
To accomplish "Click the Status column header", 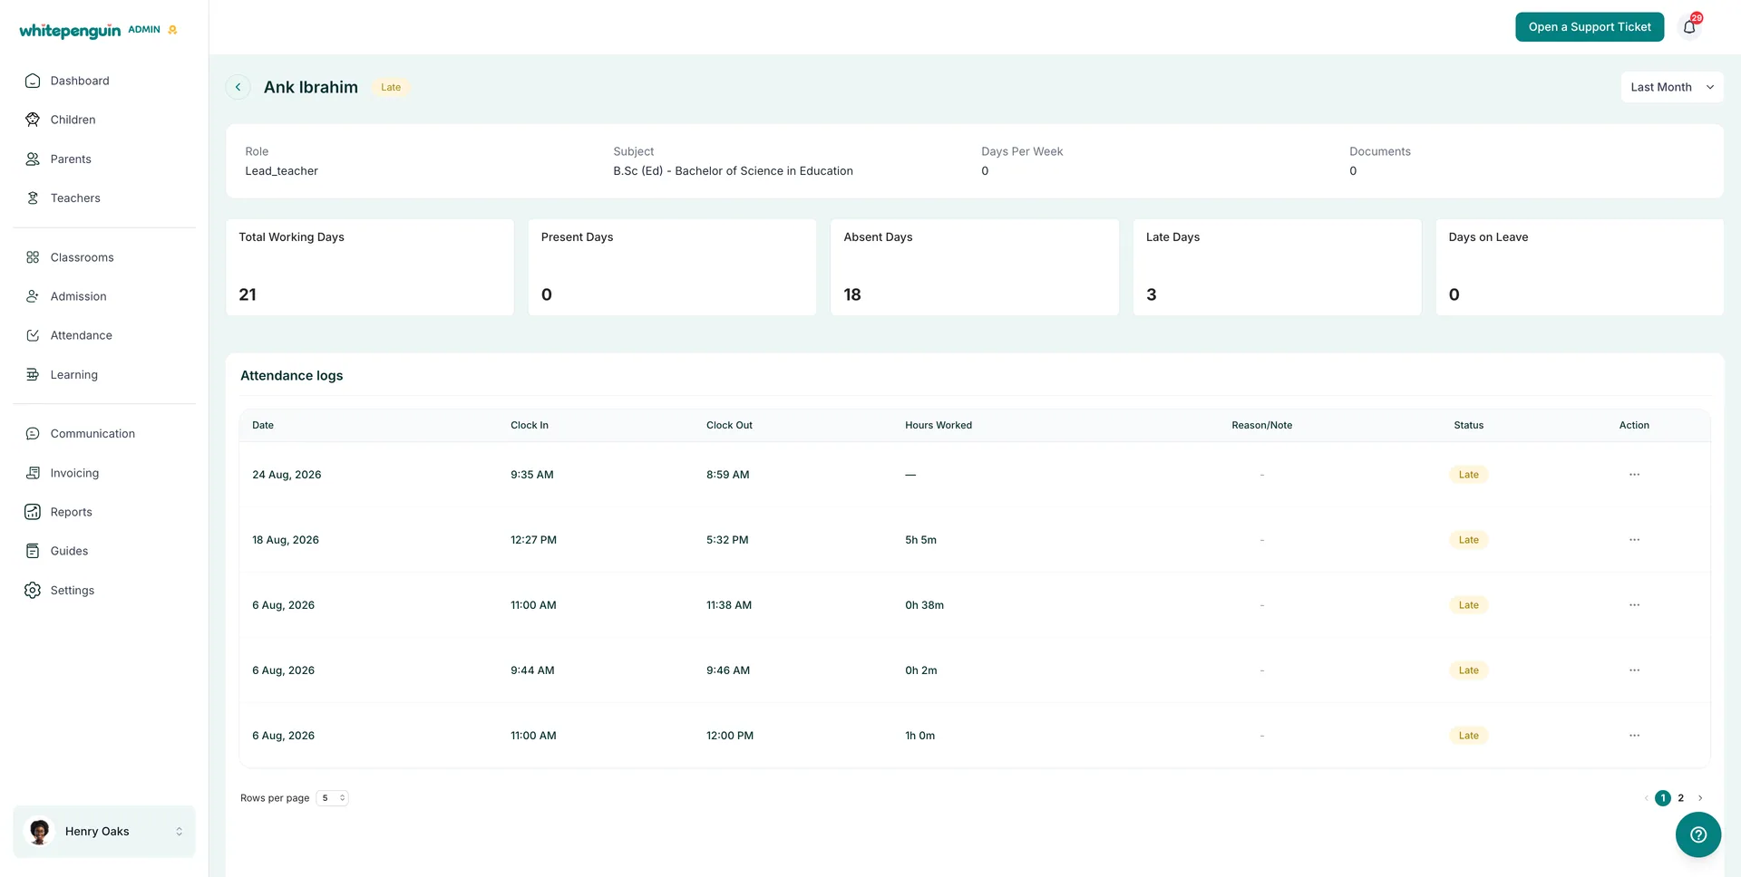I will pos(1468,425).
